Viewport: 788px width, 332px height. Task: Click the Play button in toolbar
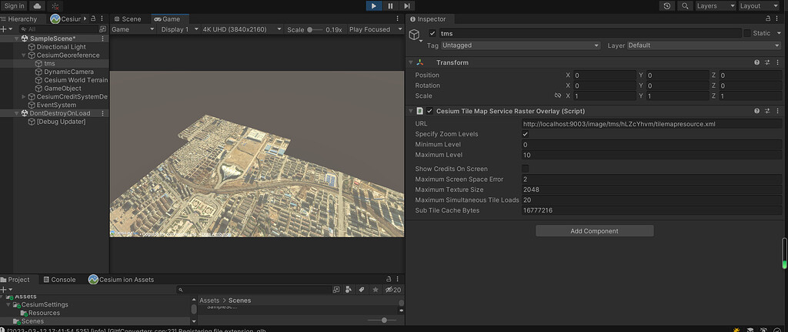[373, 6]
